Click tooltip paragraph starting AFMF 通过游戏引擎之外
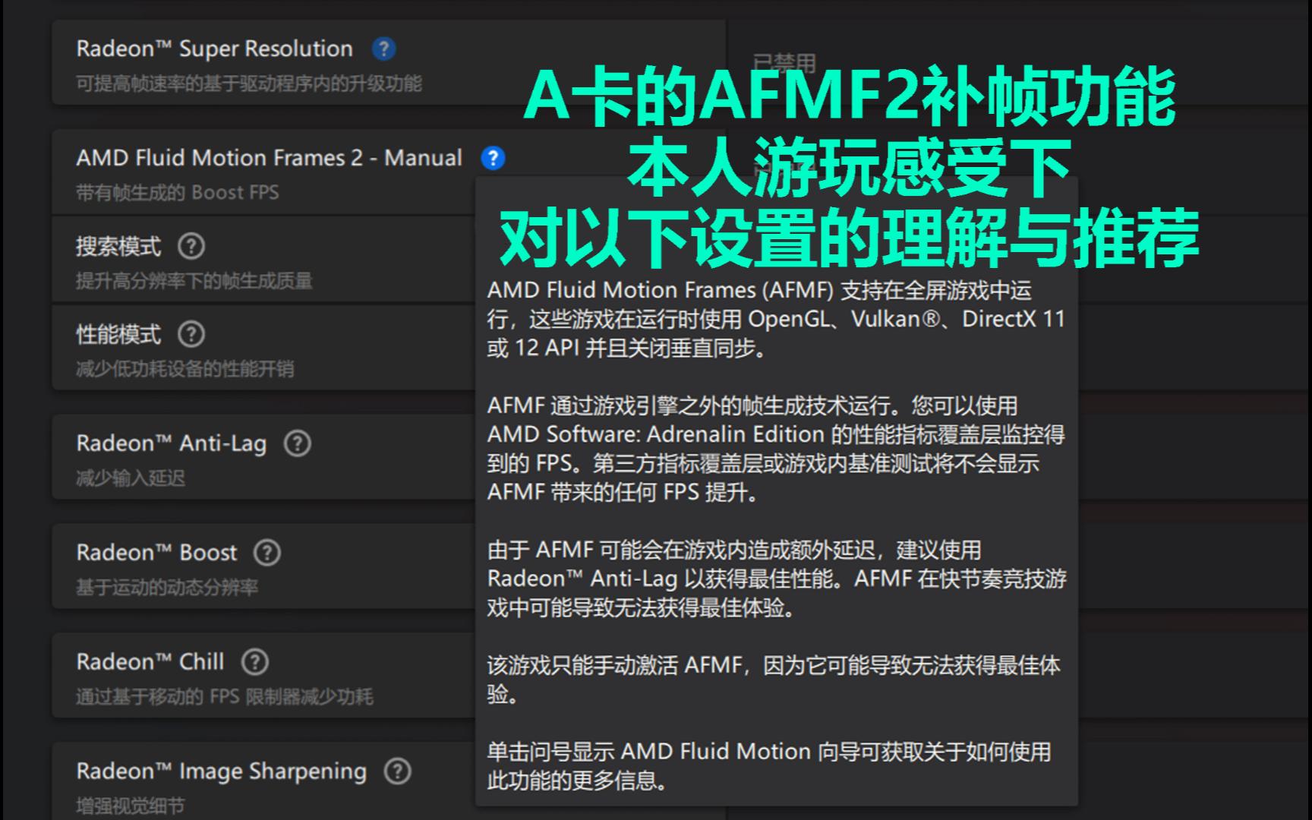This screenshot has height=820, width=1312. (x=776, y=449)
